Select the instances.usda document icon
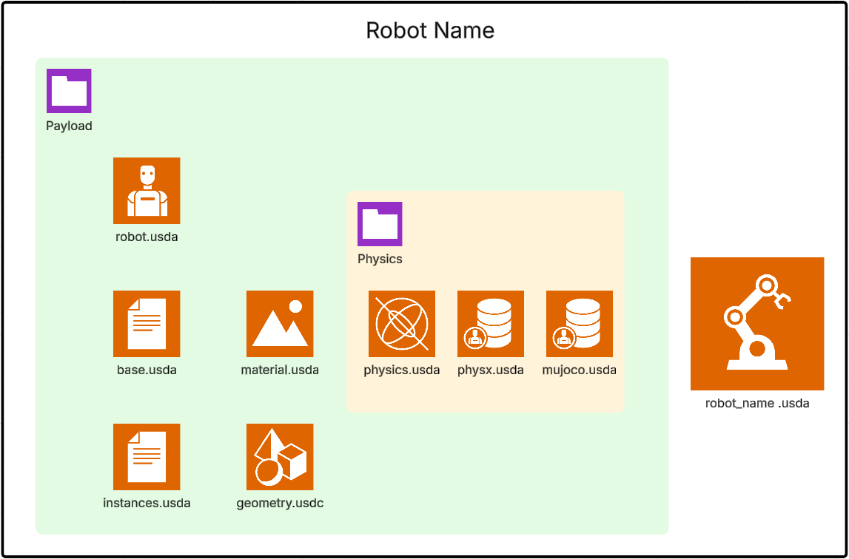This screenshot has width=849, height=559. coord(147,457)
